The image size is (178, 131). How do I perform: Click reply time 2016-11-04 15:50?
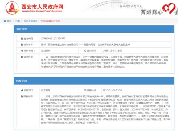112,90
